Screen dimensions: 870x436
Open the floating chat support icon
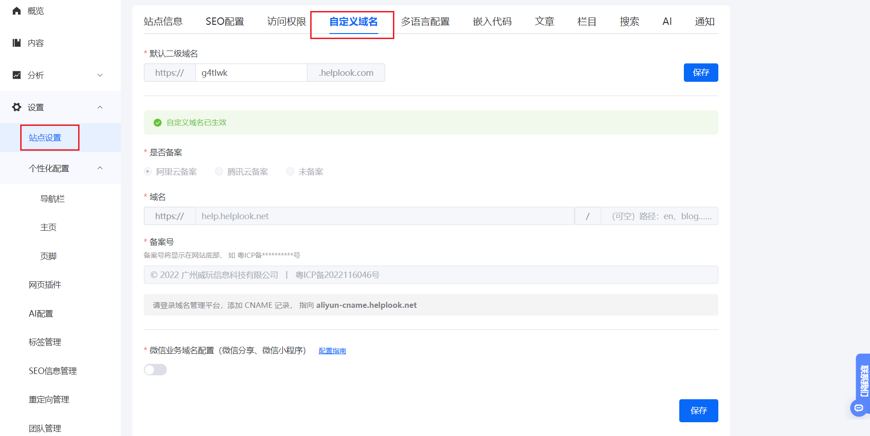(859, 408)
